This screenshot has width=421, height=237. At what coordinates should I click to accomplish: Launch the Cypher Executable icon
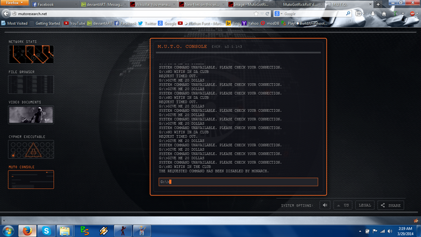pos(31,149)
